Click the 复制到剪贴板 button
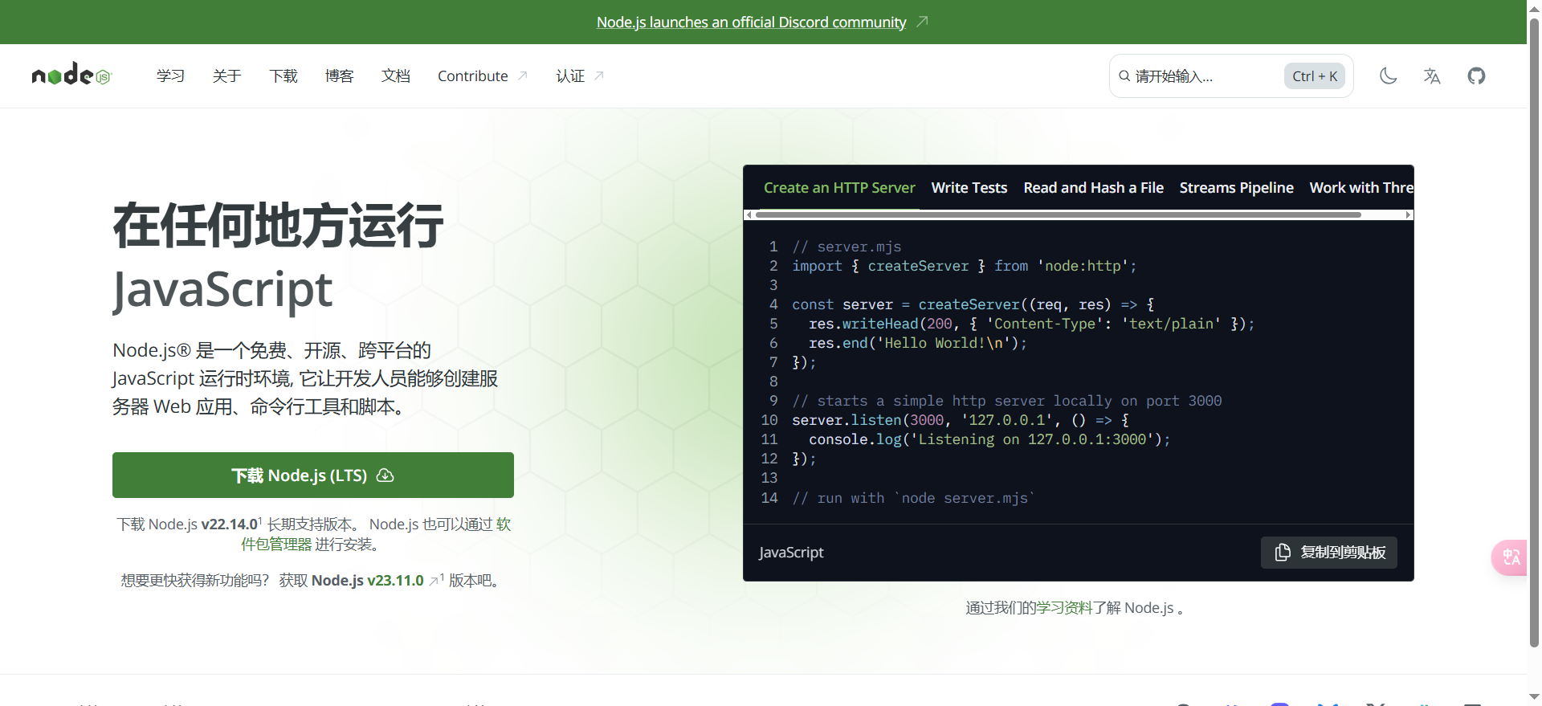Screen dimensions: 1542x706 click(x=1329, y=553)
